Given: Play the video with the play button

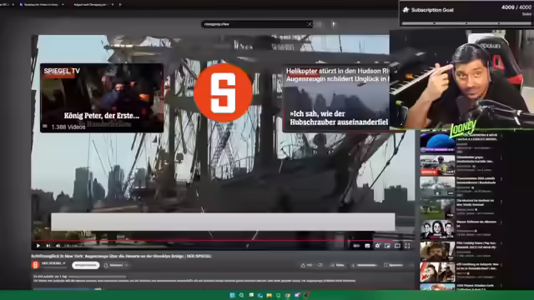Looking at the screenshot, I should coord(38,246).
